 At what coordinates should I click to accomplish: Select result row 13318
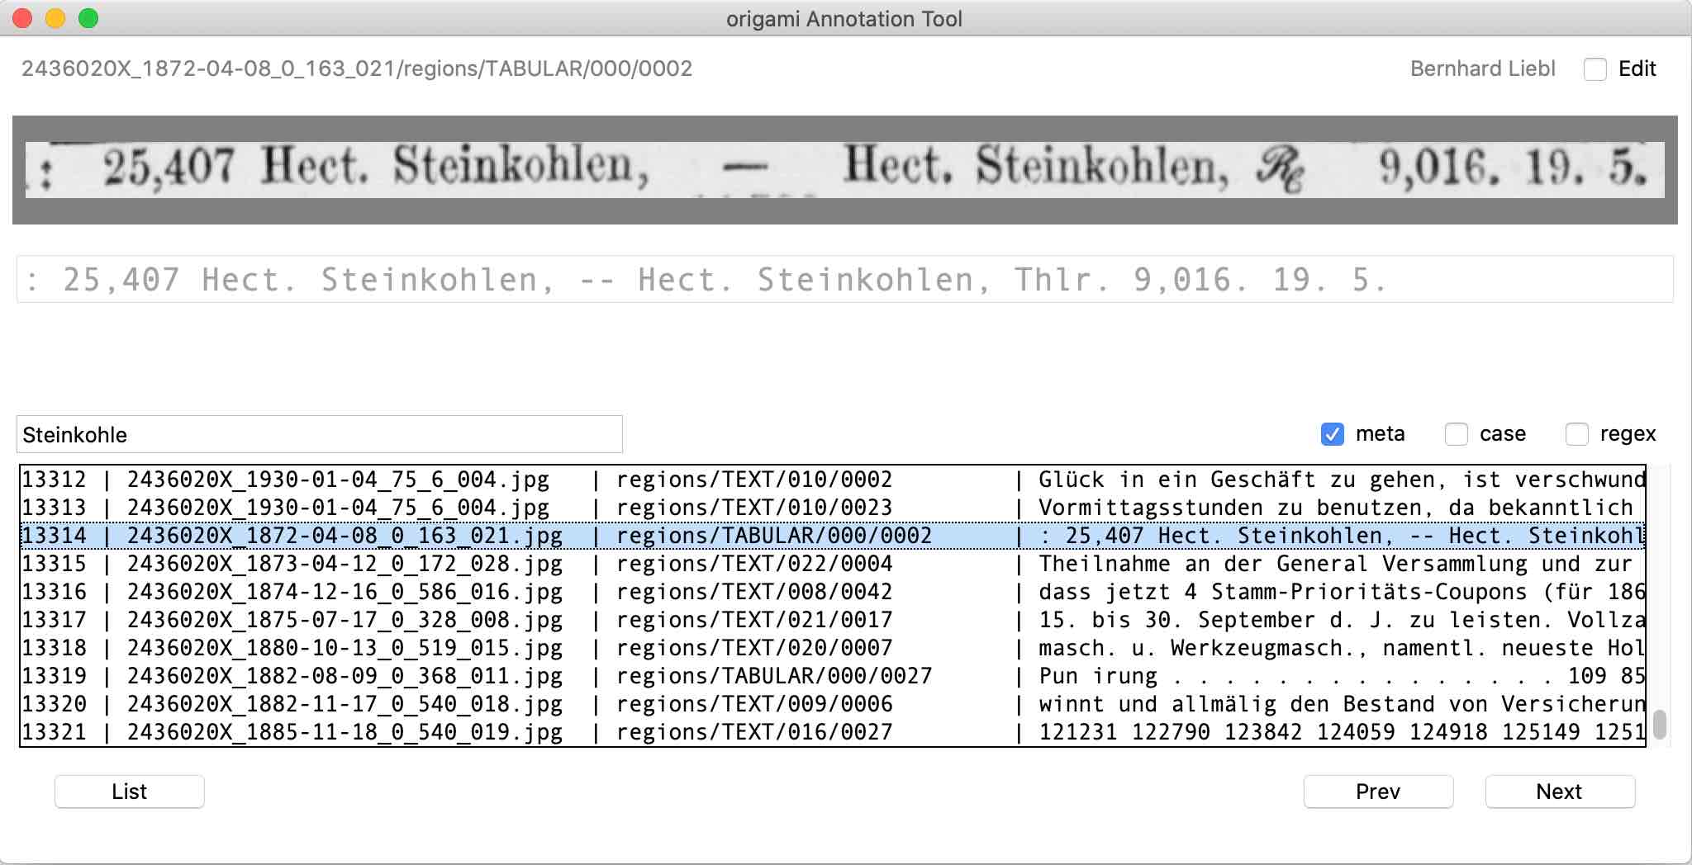click(x=833, y=648)
